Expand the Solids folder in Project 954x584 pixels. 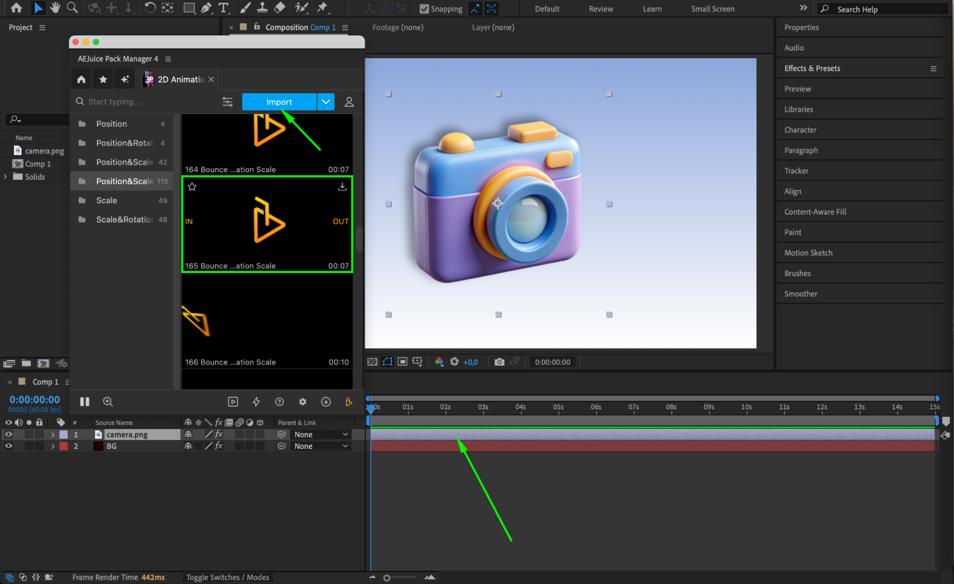tap(5, 177)
